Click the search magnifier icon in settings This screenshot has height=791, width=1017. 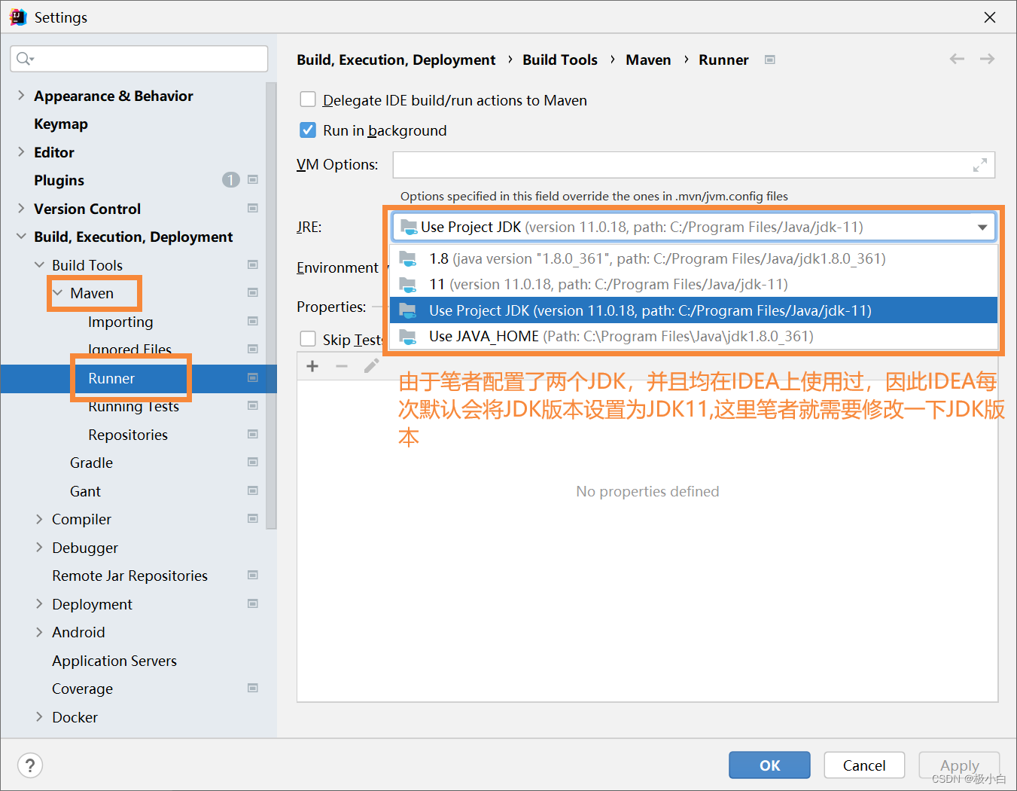tap(23, 59)
